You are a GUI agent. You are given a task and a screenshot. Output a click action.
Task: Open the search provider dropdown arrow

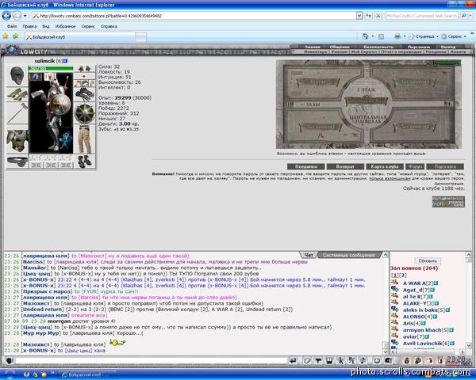click(x=471, y=16)
